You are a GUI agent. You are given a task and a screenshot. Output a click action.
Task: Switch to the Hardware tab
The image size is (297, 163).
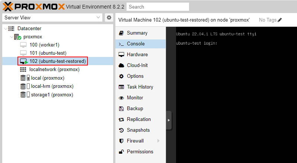137,55
